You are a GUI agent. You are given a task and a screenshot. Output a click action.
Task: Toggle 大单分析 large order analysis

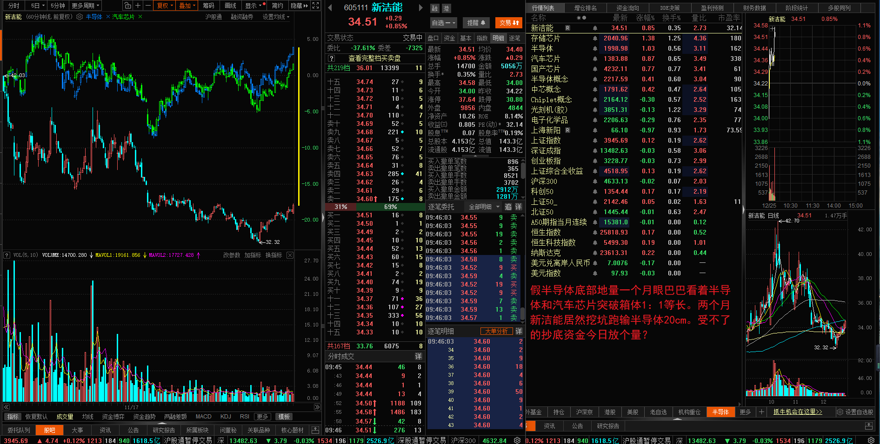[496, 331]
